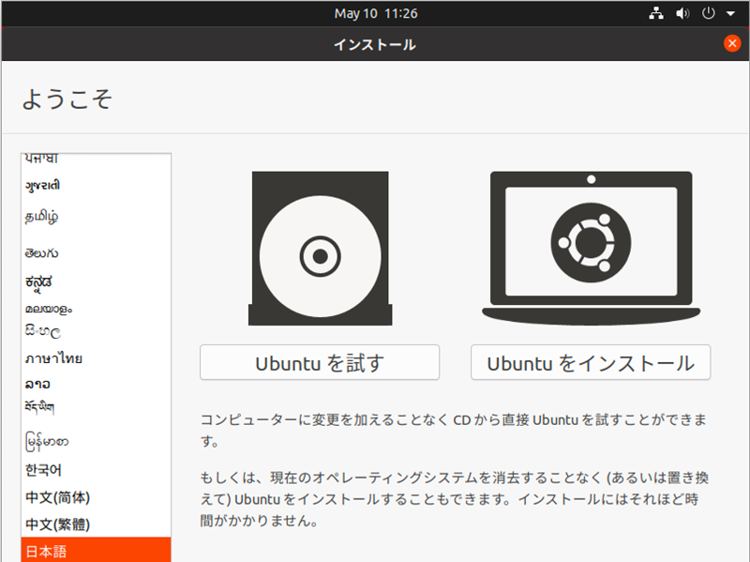Viewport: 750px width, 562px height.
Task: Close the installer window
Action: click(x=732, y=43)
